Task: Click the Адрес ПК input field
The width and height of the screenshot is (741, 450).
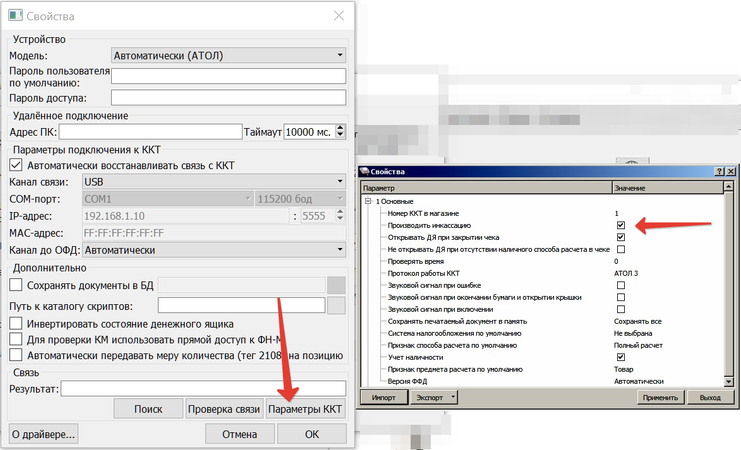Action: click(x=150, y=132)
